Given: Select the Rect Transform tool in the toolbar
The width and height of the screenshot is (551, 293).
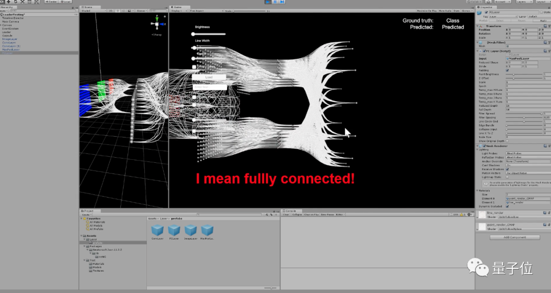Looking at the screenshot, I should (30, 2).
